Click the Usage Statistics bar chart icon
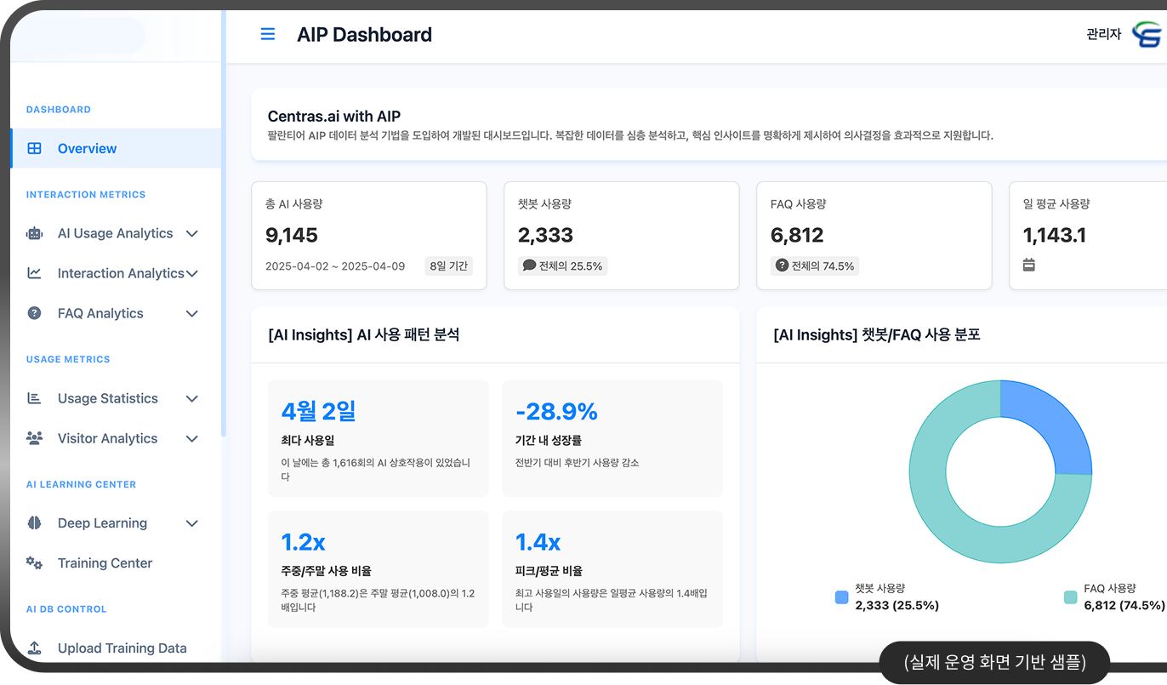This screenshot has width=1167, height=685. pos(34,398)
